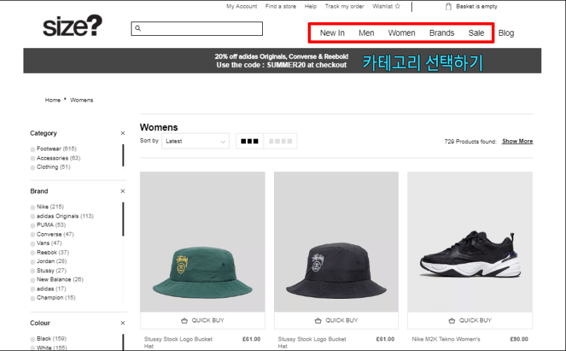Open the Blog menu item

(x=506, y=33)
